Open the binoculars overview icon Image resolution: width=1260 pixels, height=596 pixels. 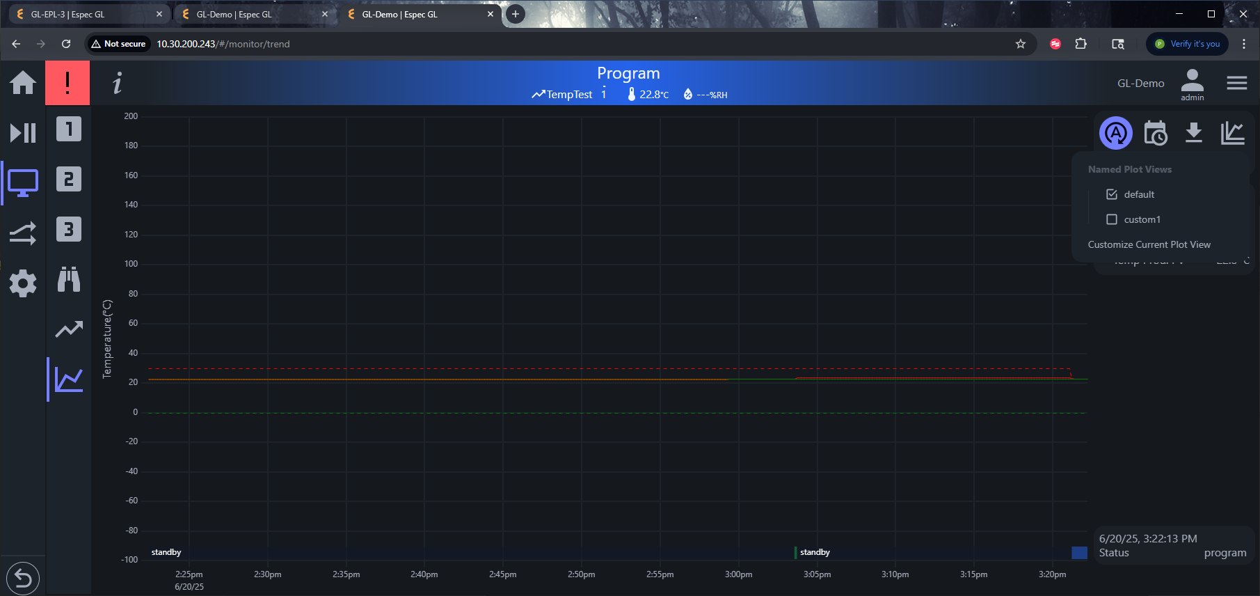pyautogui.click(x=69, y=279)
